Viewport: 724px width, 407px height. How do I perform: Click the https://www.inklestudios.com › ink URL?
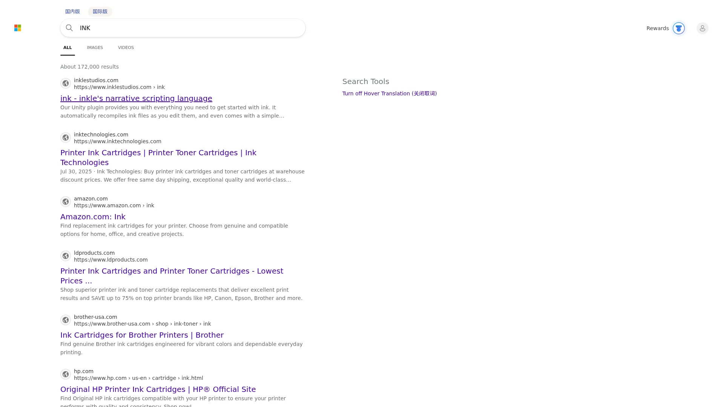point(119,87)
